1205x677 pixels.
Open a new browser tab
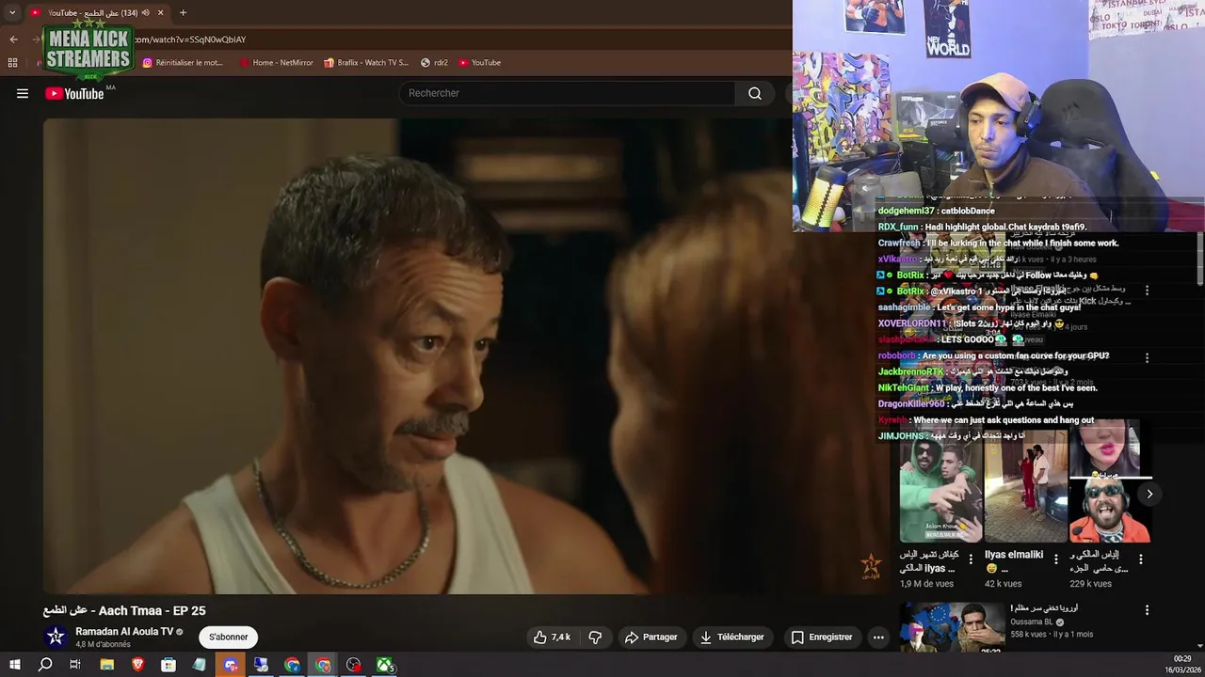tap(183, 12)
